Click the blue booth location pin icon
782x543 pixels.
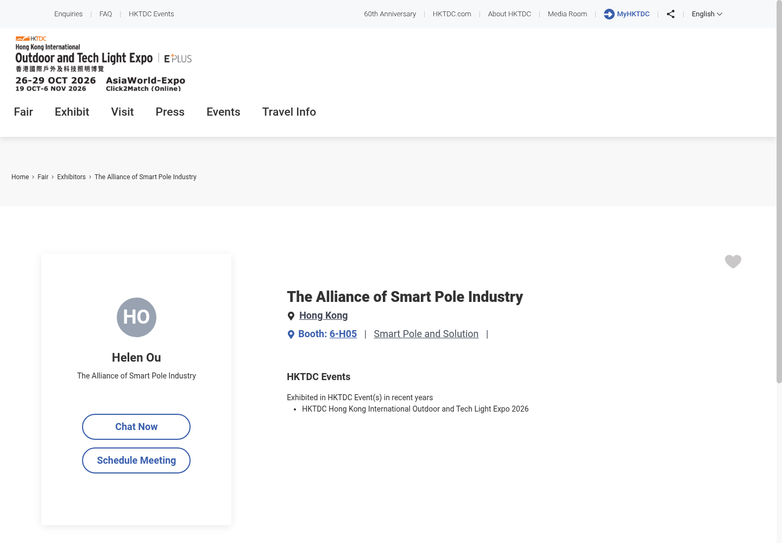click(x=291, y=334)
